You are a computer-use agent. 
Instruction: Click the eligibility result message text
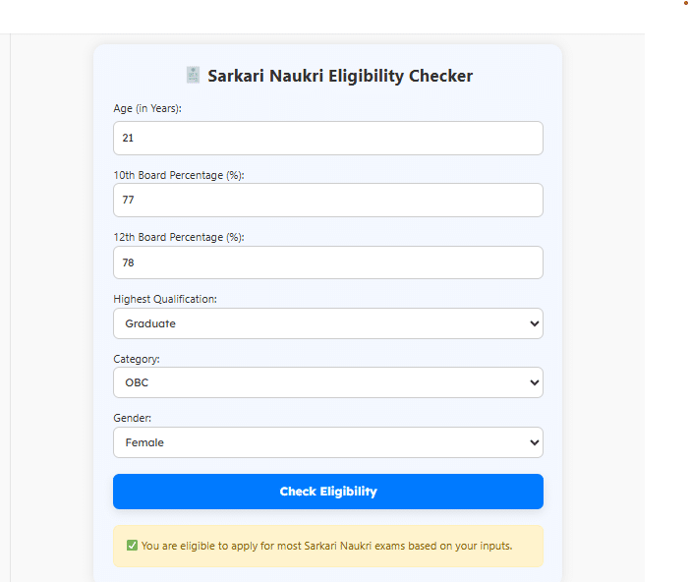pos(326,546)
